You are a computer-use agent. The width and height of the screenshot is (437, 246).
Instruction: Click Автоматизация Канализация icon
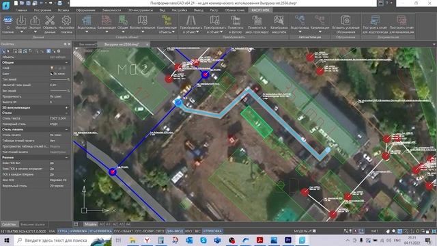320,20
